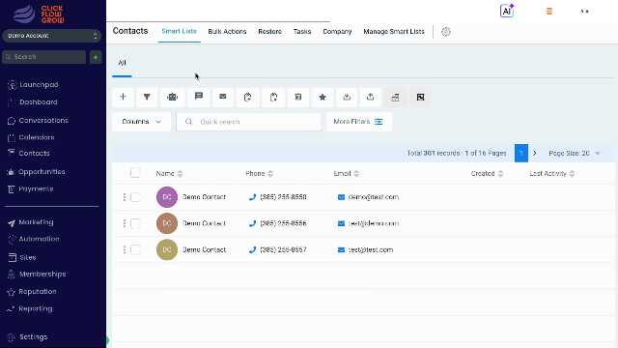Open the Contacts settings gear icon
The image size is (618, 348).
point(446,32)
